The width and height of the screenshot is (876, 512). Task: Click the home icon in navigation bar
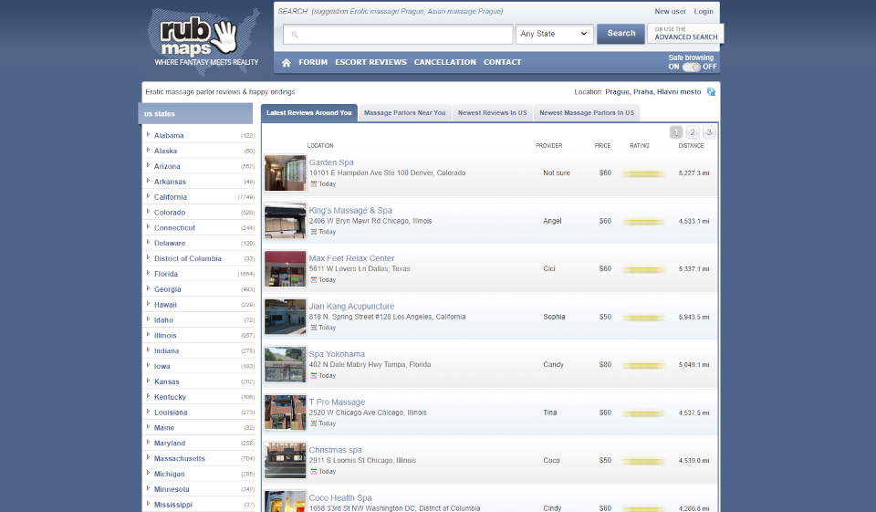point(287,63)
